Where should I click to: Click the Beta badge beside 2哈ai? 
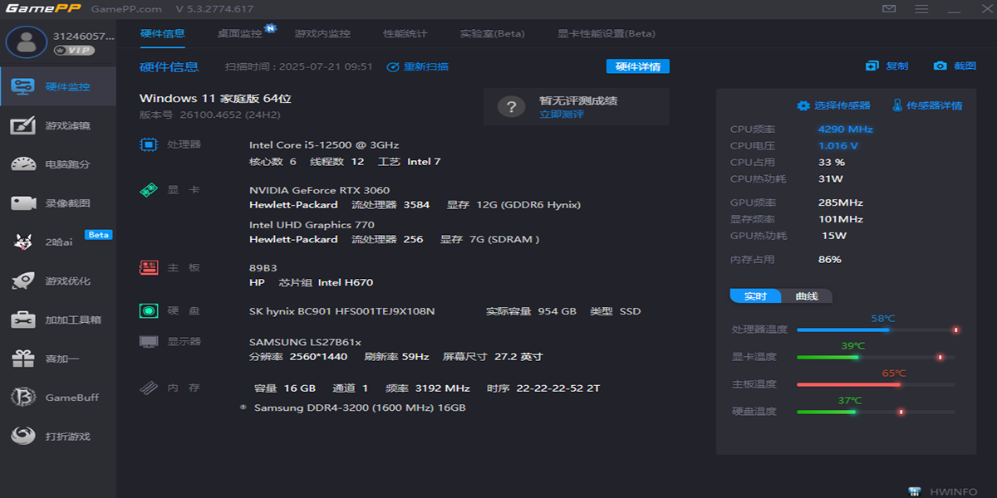tap(98, 235)
